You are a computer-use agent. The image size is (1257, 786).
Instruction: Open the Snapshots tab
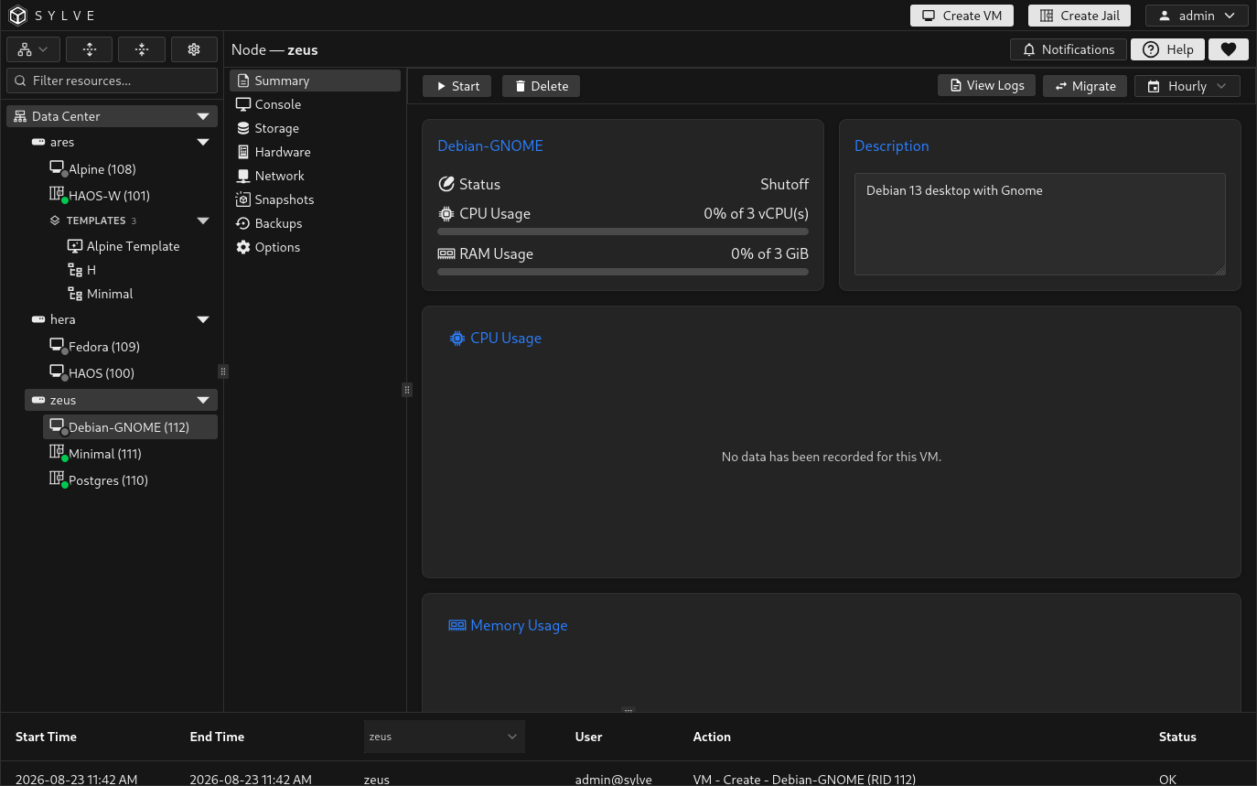[x=315, y=199]
